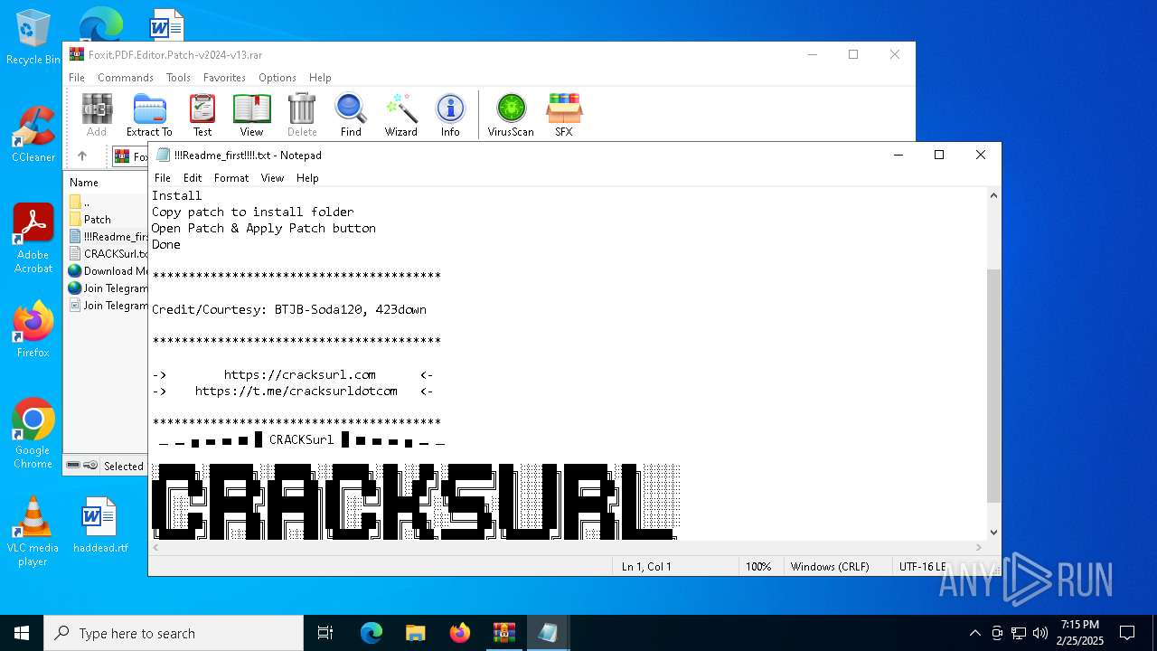Open the Firefox desktop shortcut
1157x651 pixels.
[33, 329]
